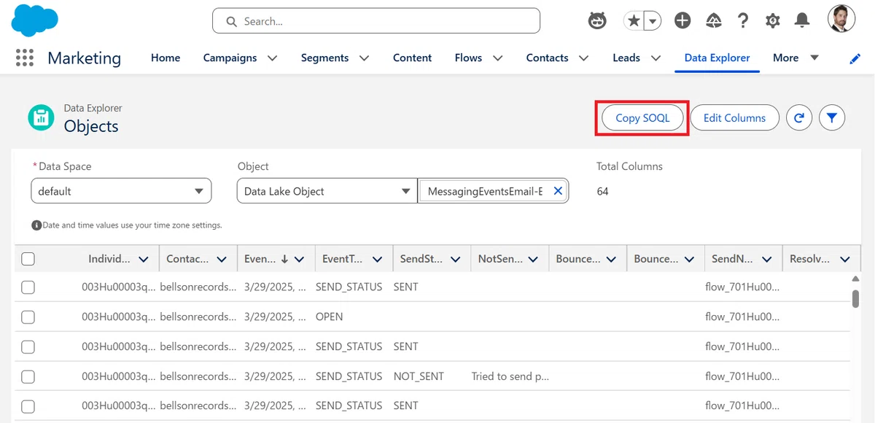The image size is (875, 423).
Task: Open the Notifications bell
Action: coord(802,21)
